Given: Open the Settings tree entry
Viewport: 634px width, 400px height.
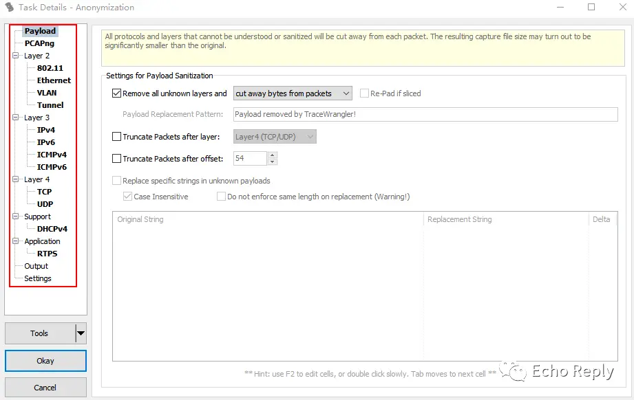Looking at the screenshot, I should point(38,278).
